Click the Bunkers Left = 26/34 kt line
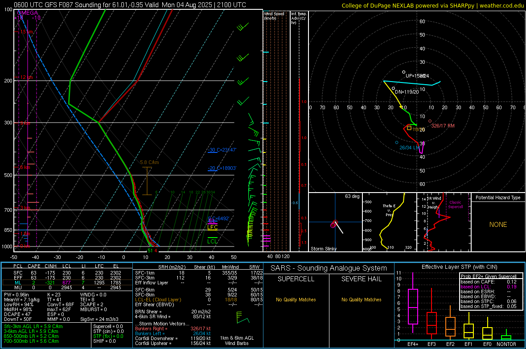 (173, 333)
